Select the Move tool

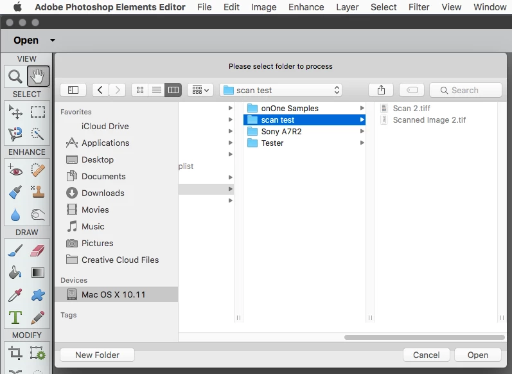click(x=15, y=112)
